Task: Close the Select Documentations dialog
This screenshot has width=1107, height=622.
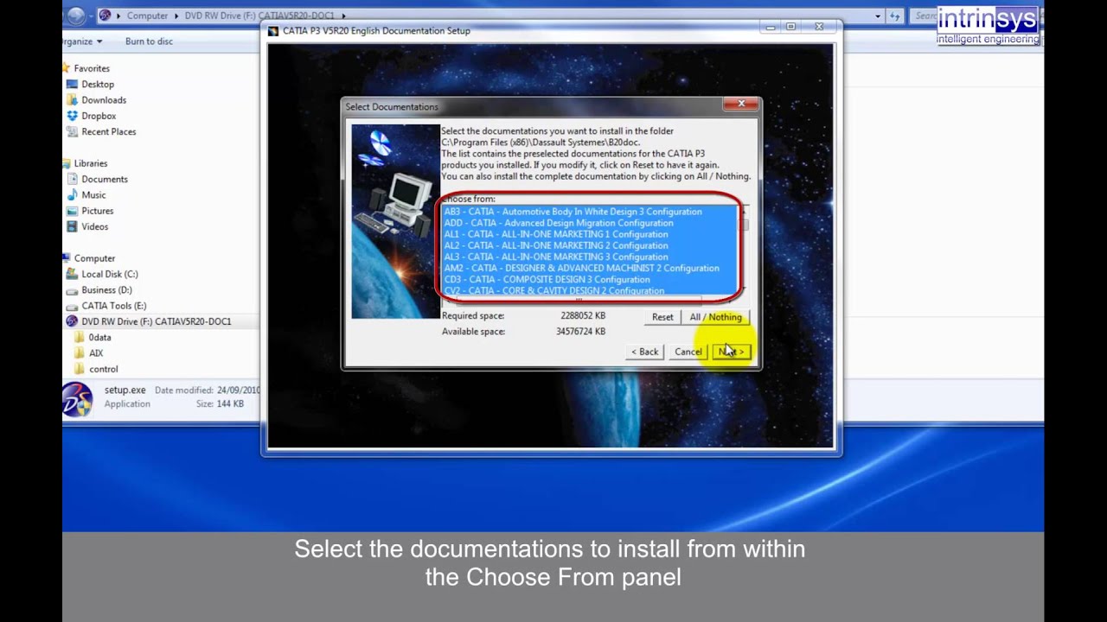Action: [741, 105]
